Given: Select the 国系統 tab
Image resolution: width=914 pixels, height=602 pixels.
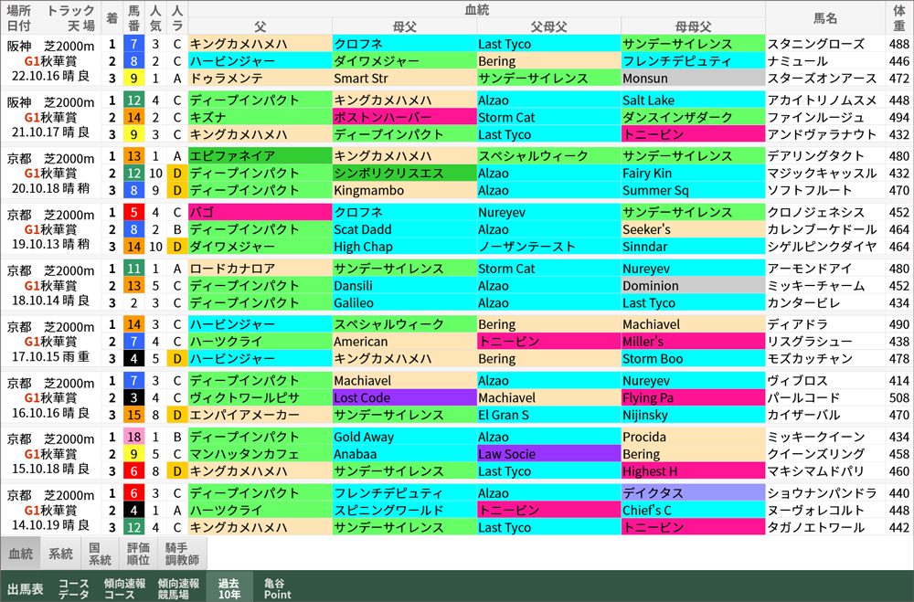Looking at the screenshot, I should click(x=100, y=554).
